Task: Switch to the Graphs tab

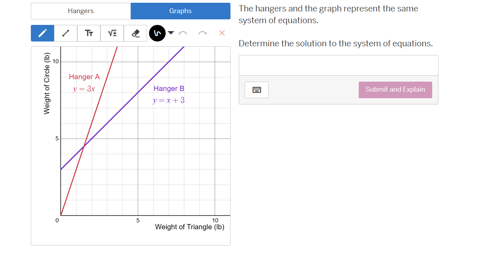Action: pos(180,11)
